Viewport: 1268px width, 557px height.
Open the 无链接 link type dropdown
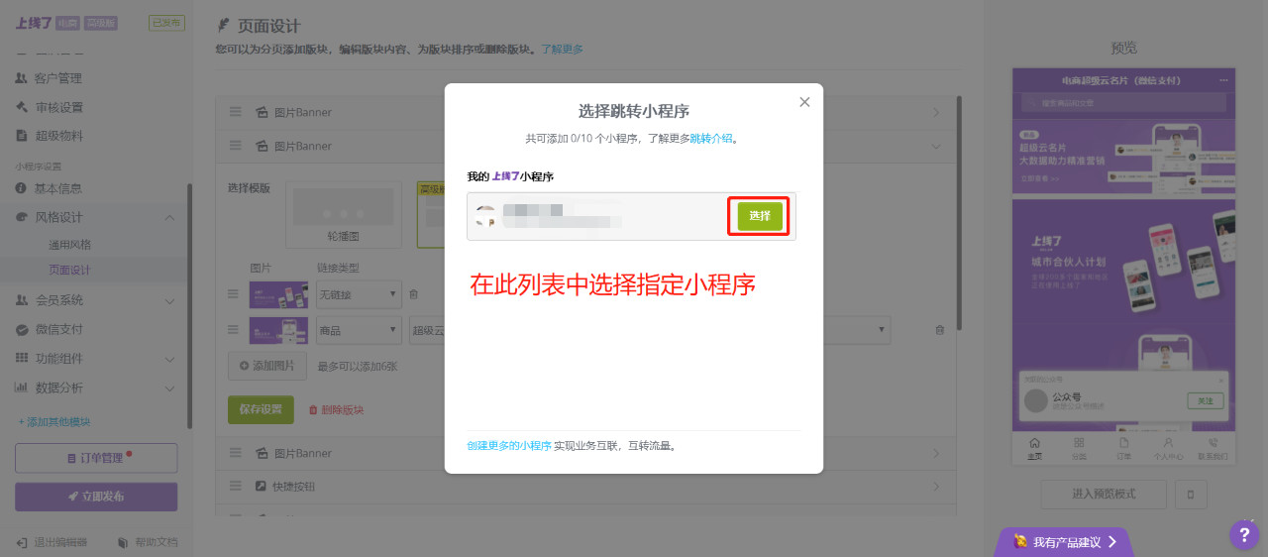coord(358,294)
